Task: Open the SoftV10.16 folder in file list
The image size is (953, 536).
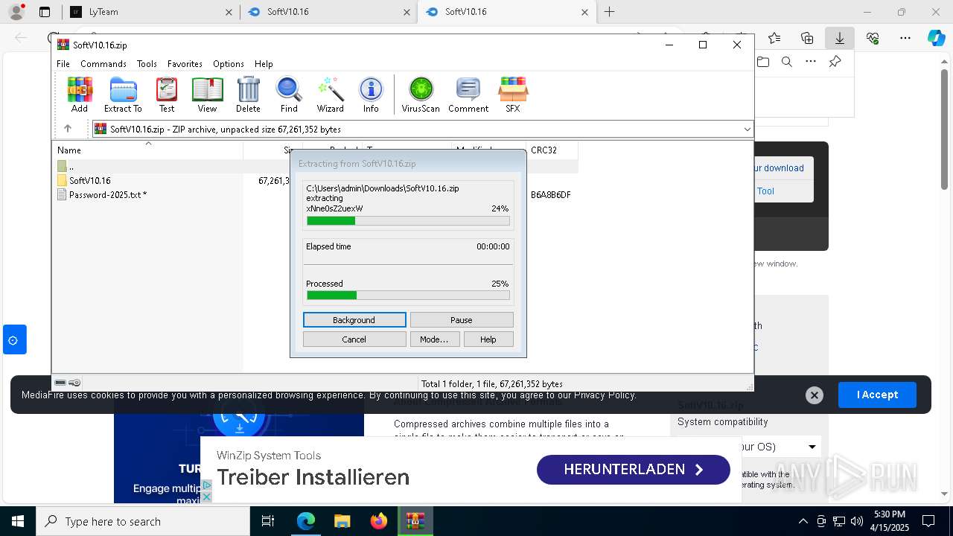Action: [89, 180]
